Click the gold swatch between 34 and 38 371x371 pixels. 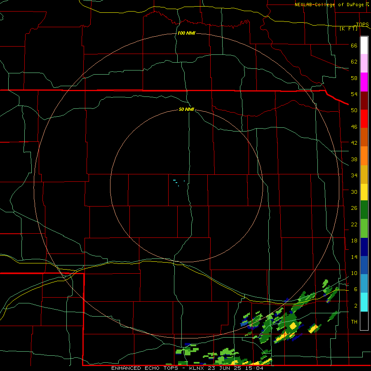364,174
